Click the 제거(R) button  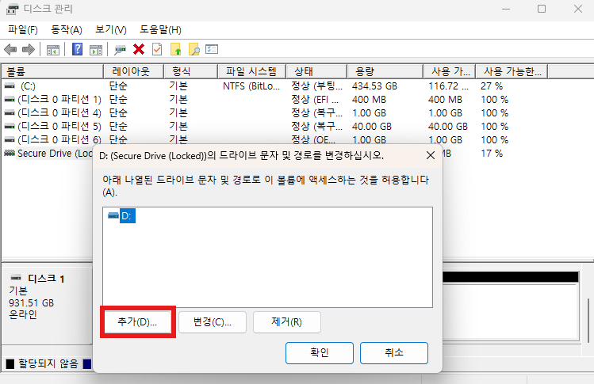287,322
